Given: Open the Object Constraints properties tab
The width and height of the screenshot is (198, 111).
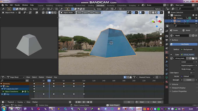Looking at the screenshot, I should [167, 74].
